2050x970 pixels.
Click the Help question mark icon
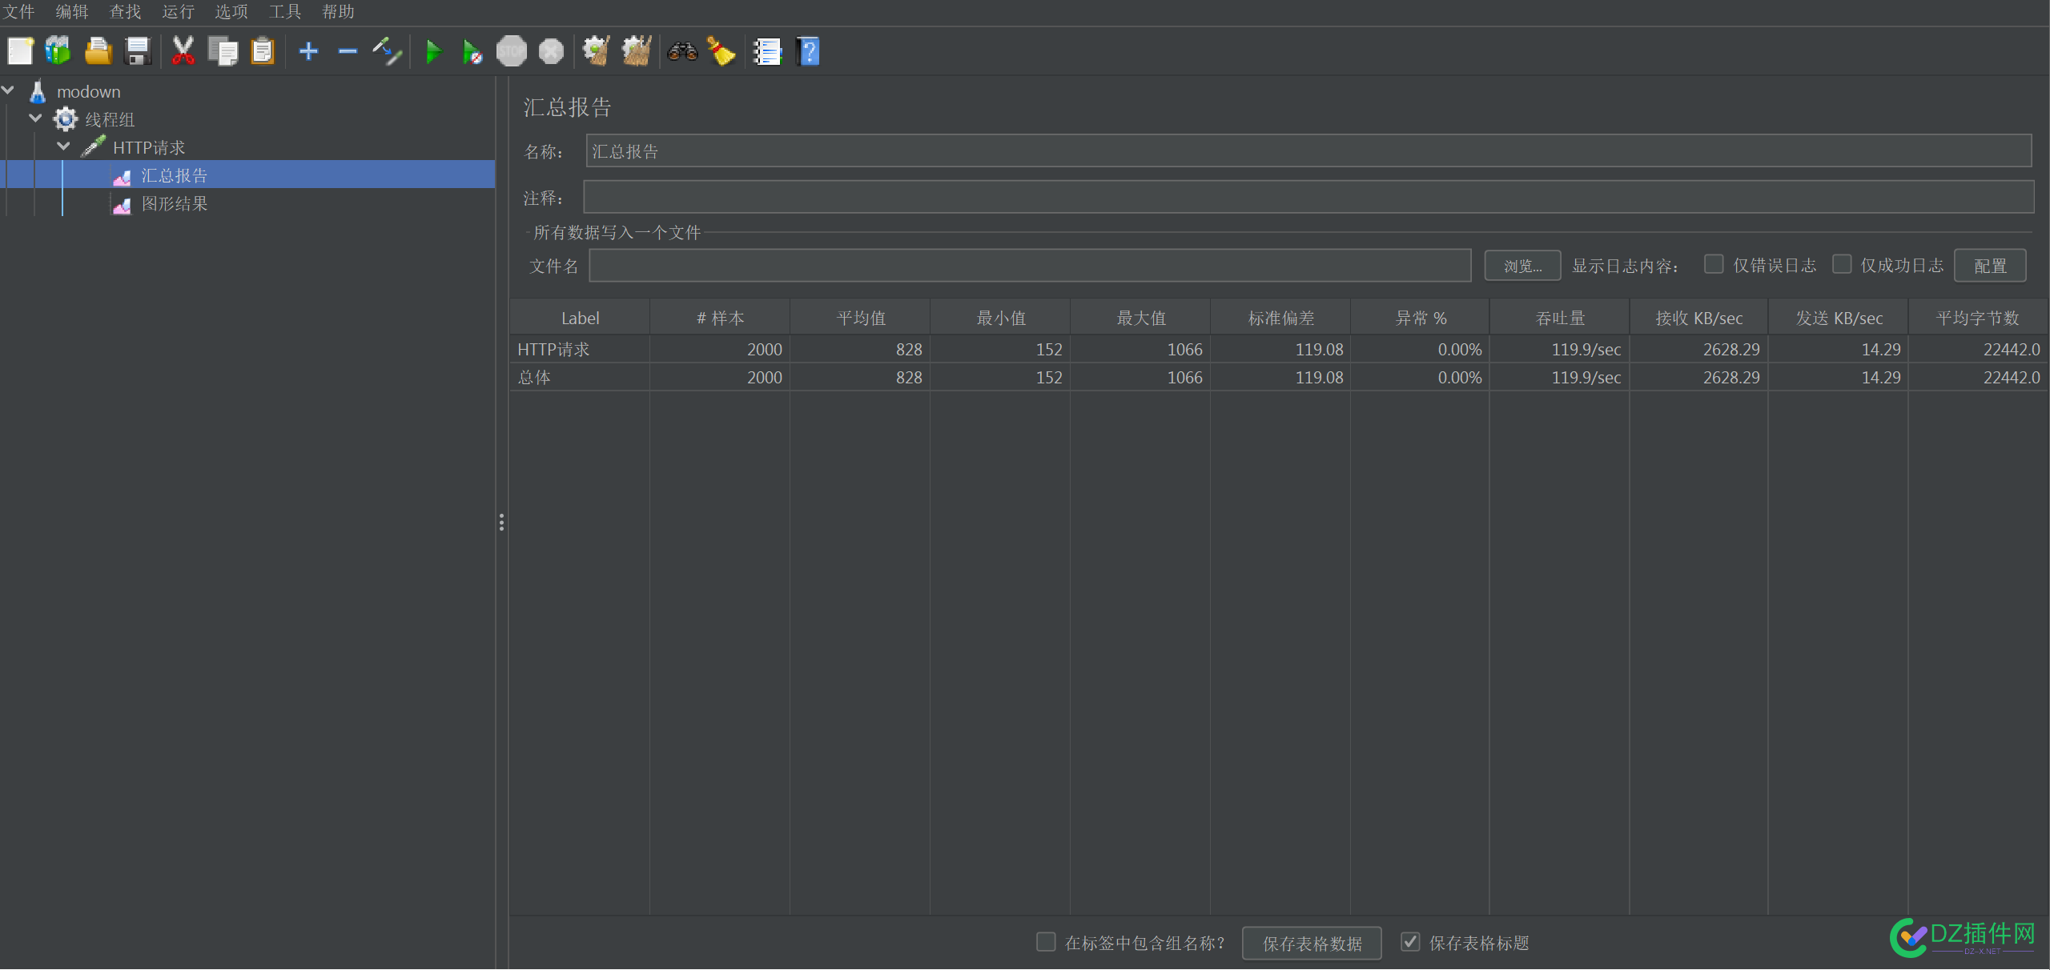click(x=808, y=51)
